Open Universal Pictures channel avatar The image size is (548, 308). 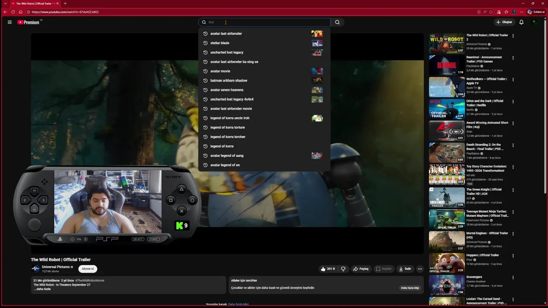[36, 269]
